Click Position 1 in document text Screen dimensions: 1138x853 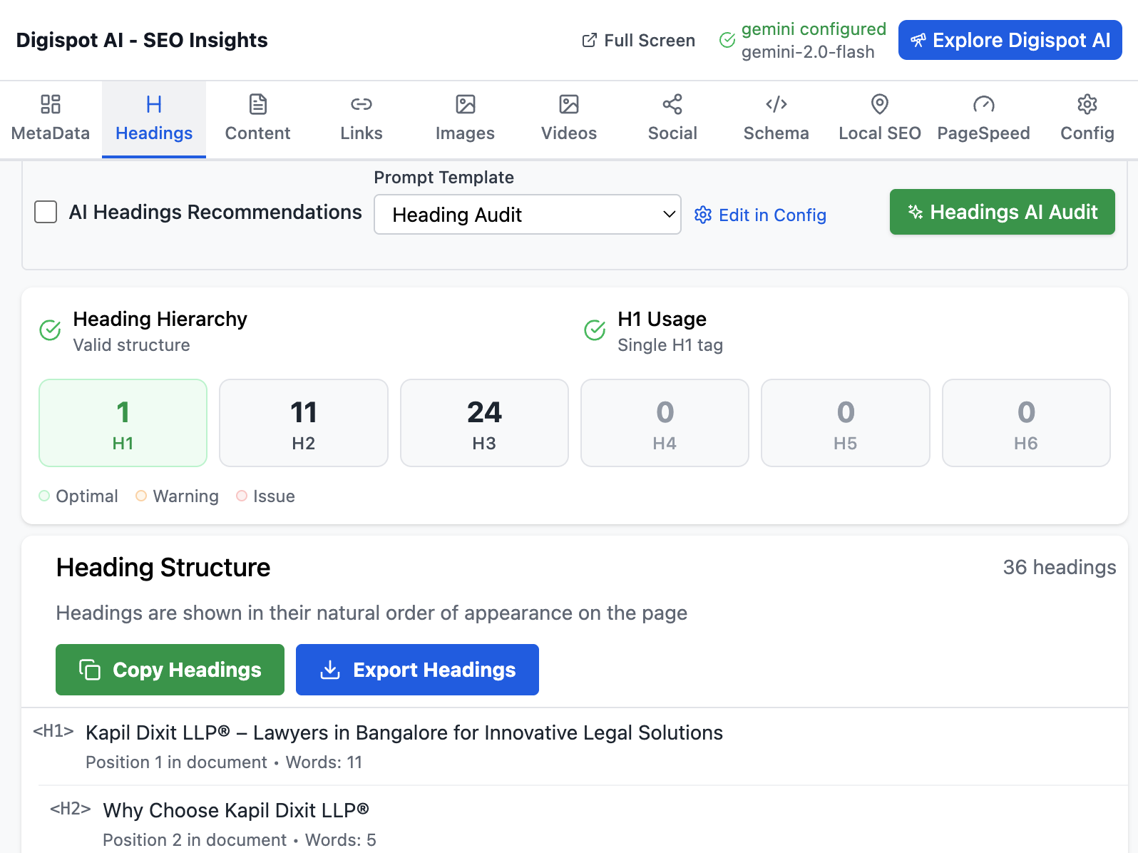point(176,762)
